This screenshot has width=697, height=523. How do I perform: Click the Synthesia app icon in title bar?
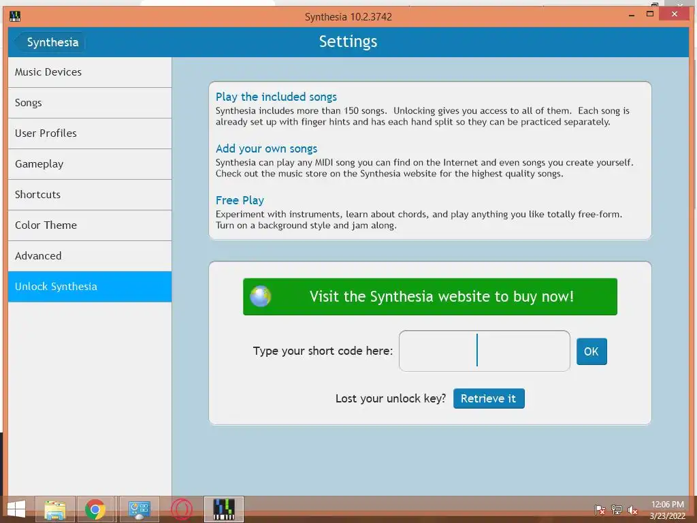tap(15, 17)
